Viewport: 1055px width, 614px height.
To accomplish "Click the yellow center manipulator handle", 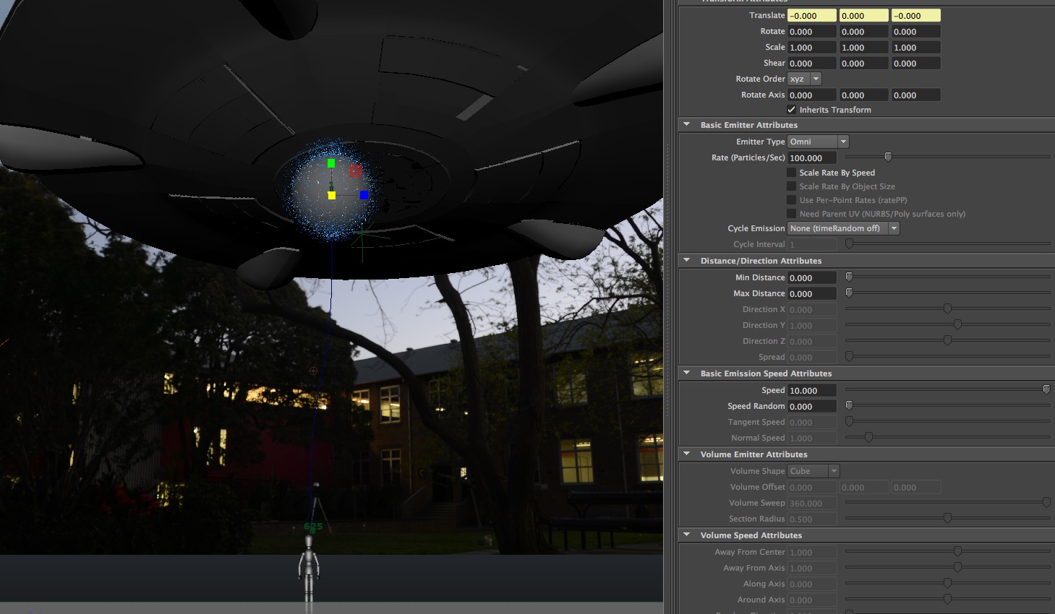I will click(331, 195).
